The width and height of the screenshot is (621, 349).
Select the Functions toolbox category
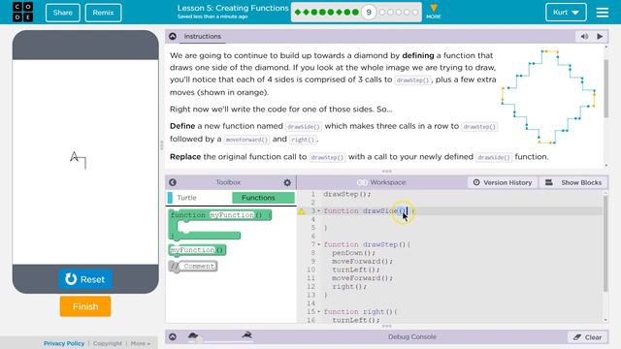coord(263,198)
